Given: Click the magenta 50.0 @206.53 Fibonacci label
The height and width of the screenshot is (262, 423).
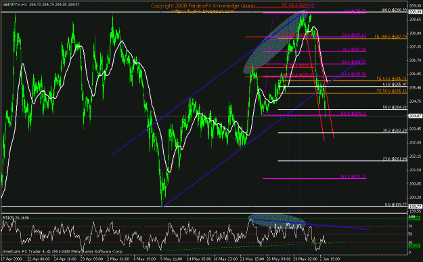Looking at the screenshot, I should point(354,62).
